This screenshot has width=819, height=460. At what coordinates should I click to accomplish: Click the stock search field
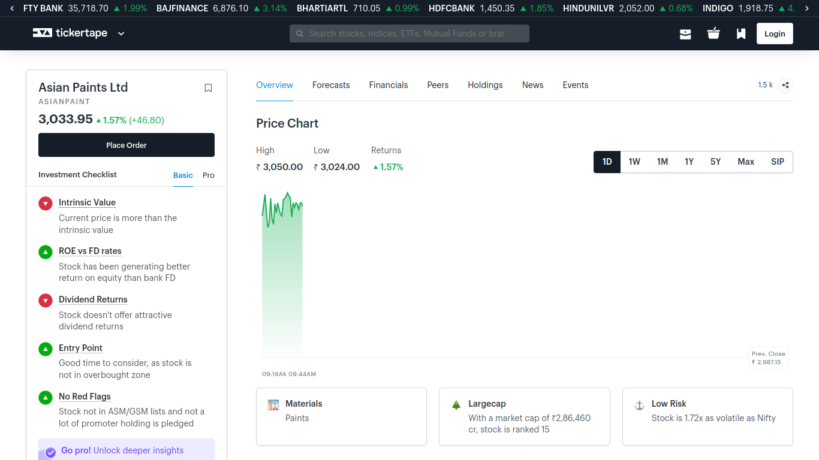pos(409,34)
